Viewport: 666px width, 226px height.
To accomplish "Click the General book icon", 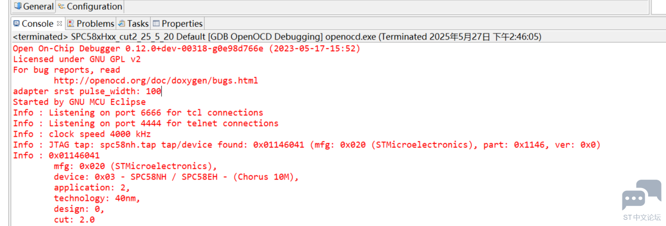I will click(18, 6).
